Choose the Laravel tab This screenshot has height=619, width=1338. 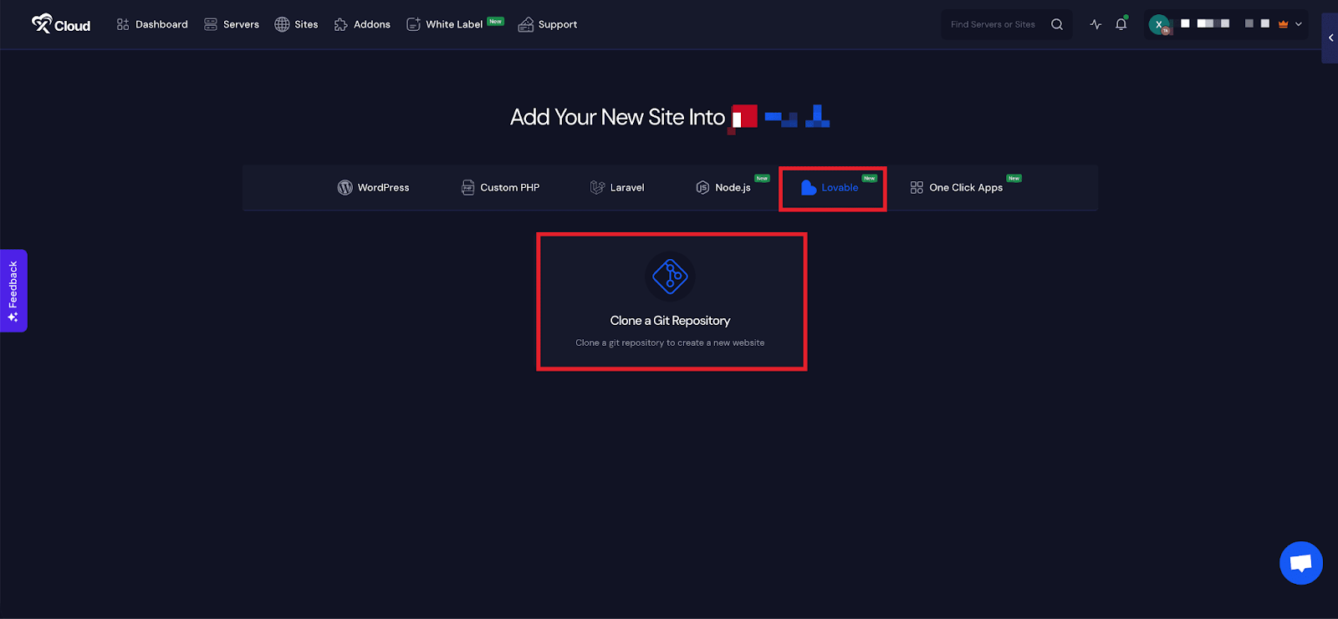[x=617, y=188]
